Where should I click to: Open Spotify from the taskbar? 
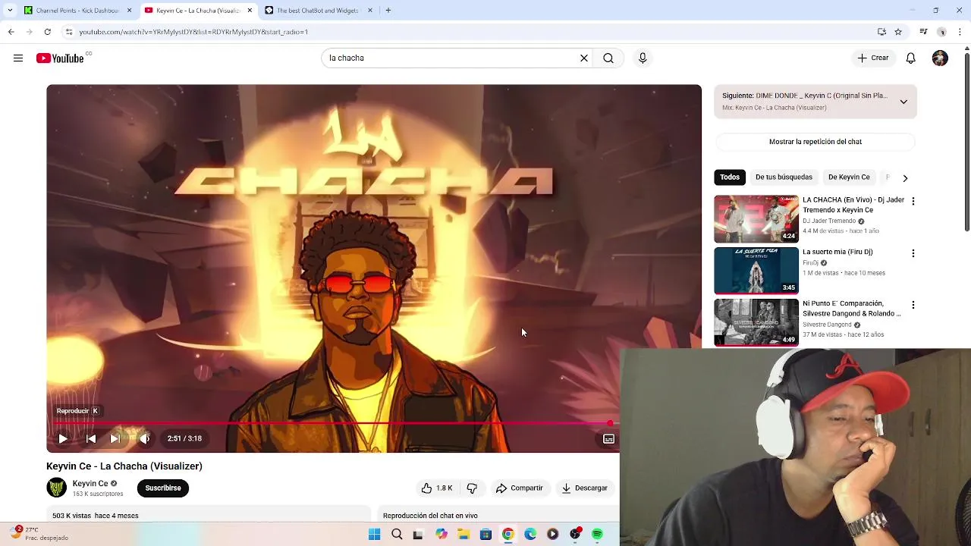pyautogui.click(x=597, y=535)
